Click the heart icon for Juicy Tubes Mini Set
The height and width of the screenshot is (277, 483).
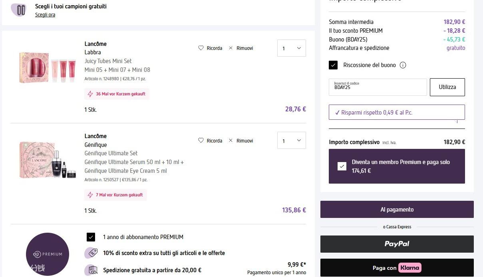pyautogui.click(x=201, y=48)
